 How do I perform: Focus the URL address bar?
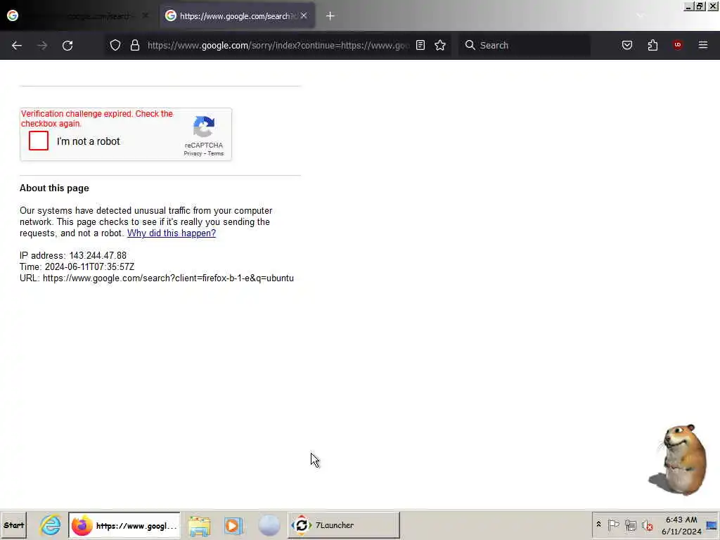coord(278,45)
